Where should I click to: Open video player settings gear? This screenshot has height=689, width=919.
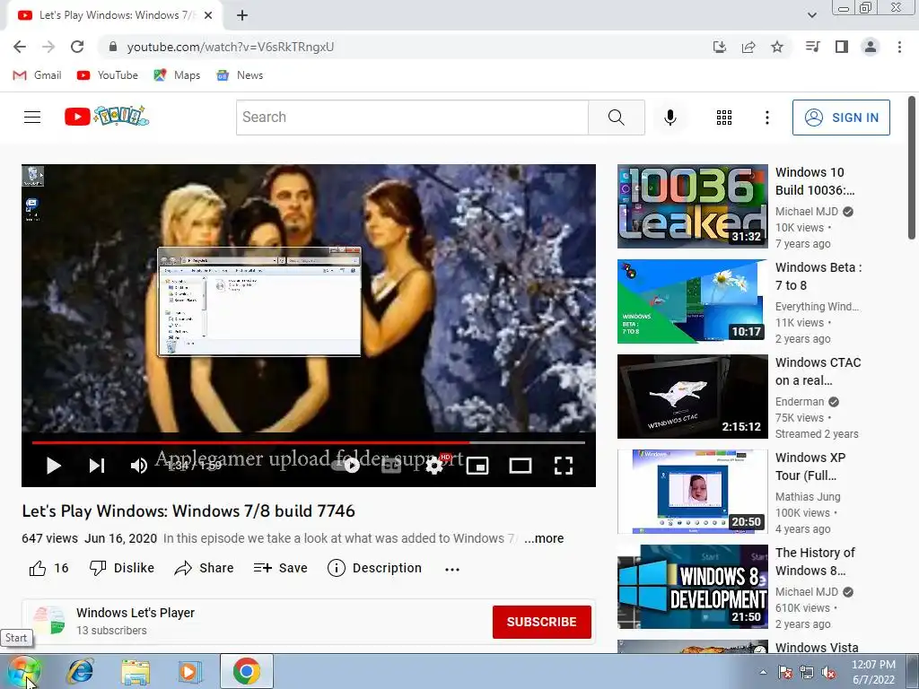pos(434,466)
